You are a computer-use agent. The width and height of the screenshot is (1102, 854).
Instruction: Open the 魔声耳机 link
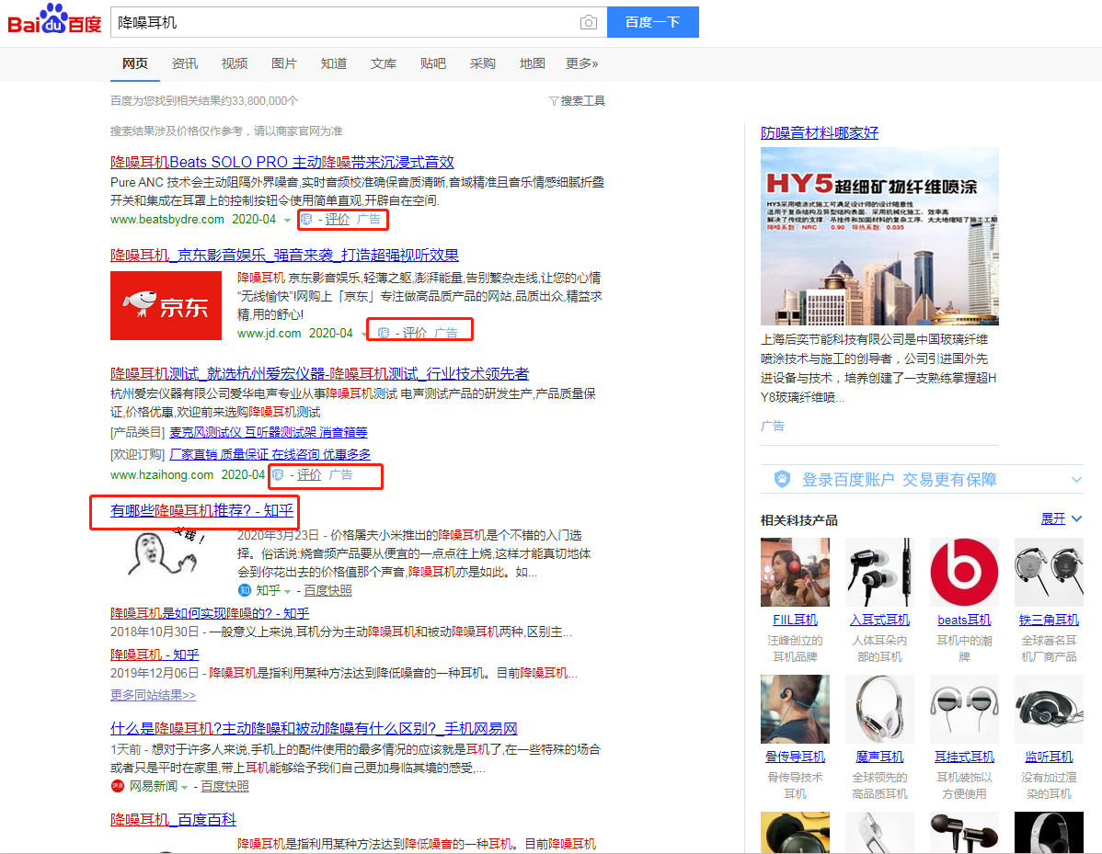[879, 757]
